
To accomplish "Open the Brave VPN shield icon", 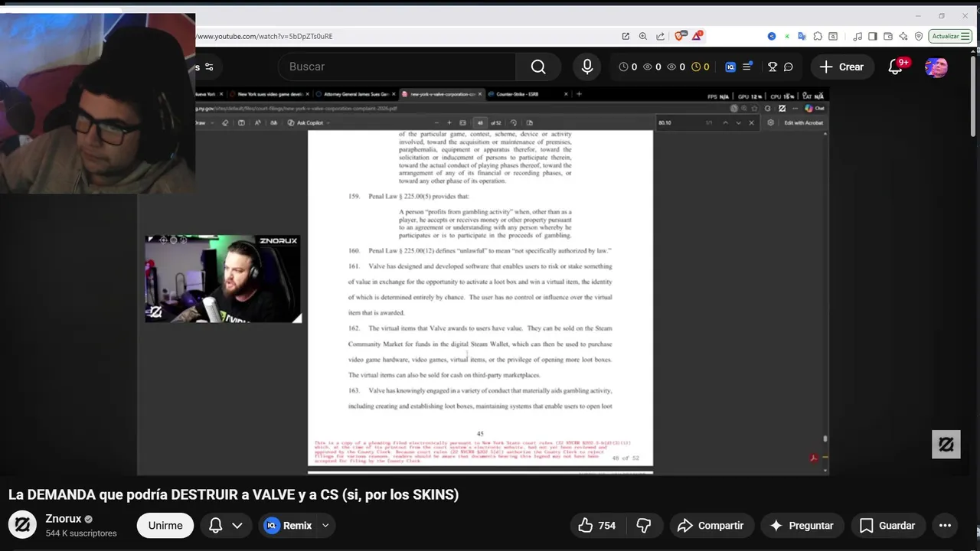I will [x=919, y=36].
